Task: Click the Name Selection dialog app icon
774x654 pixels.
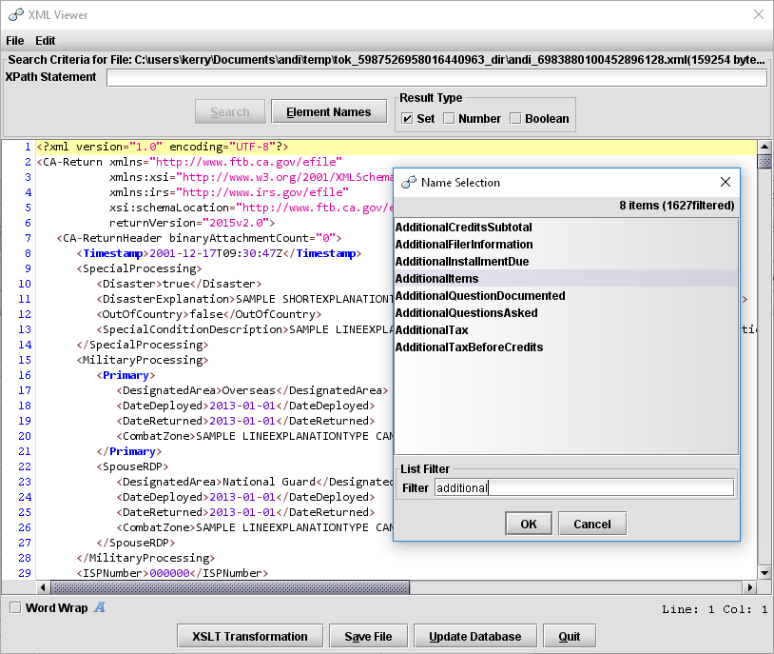Action: pyautogui.click(x=409, y=183)
